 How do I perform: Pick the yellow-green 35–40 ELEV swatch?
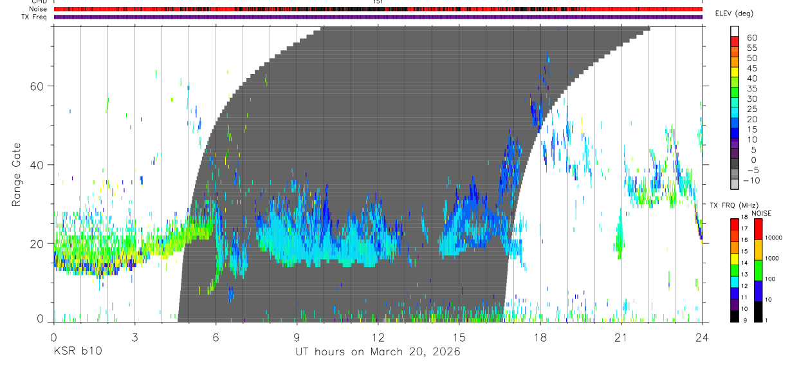pos(735,82)
